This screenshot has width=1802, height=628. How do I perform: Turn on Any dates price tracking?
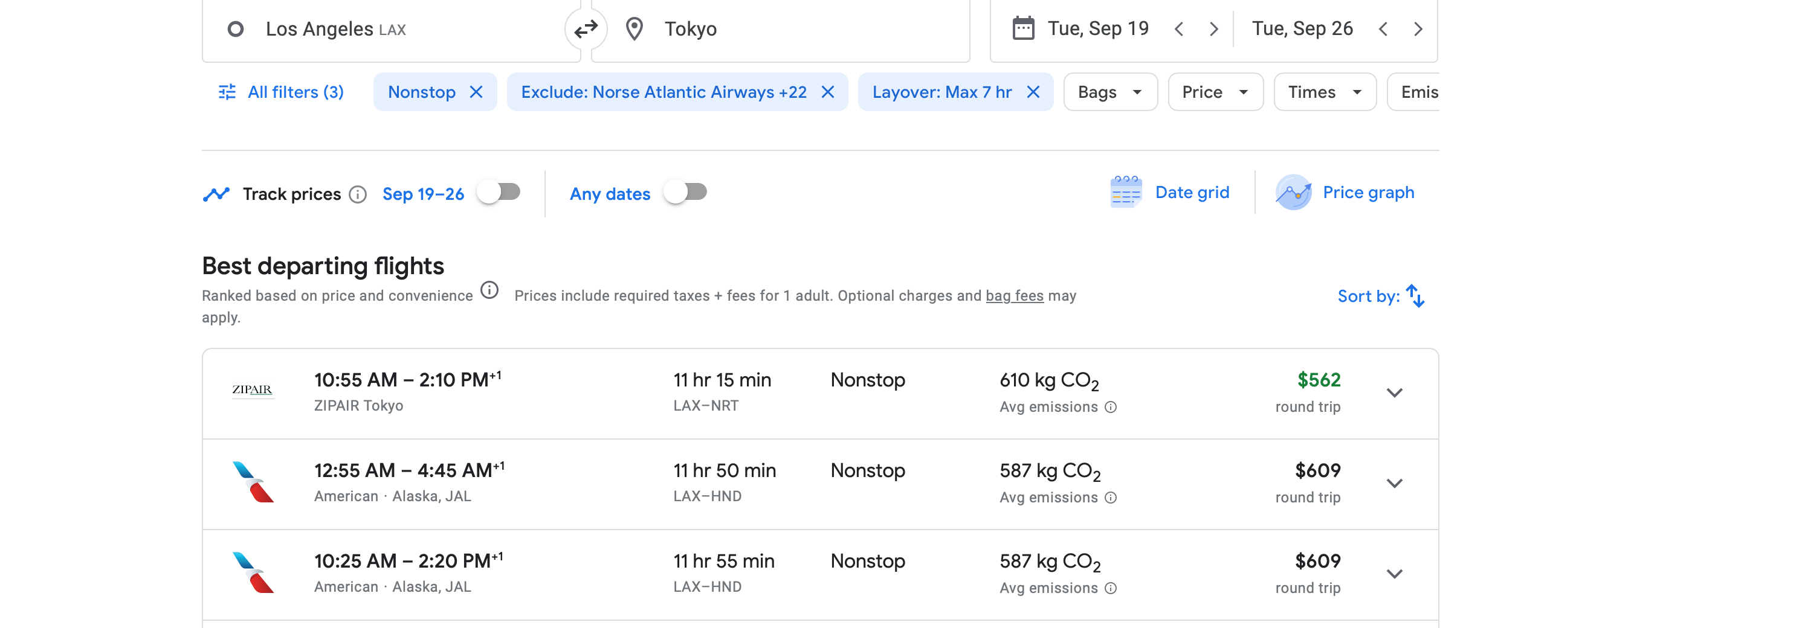pos(685,192)
